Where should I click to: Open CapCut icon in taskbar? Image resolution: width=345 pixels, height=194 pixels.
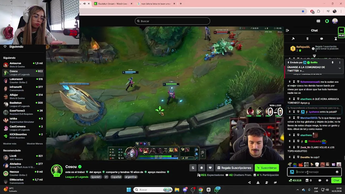pos(209,190)
